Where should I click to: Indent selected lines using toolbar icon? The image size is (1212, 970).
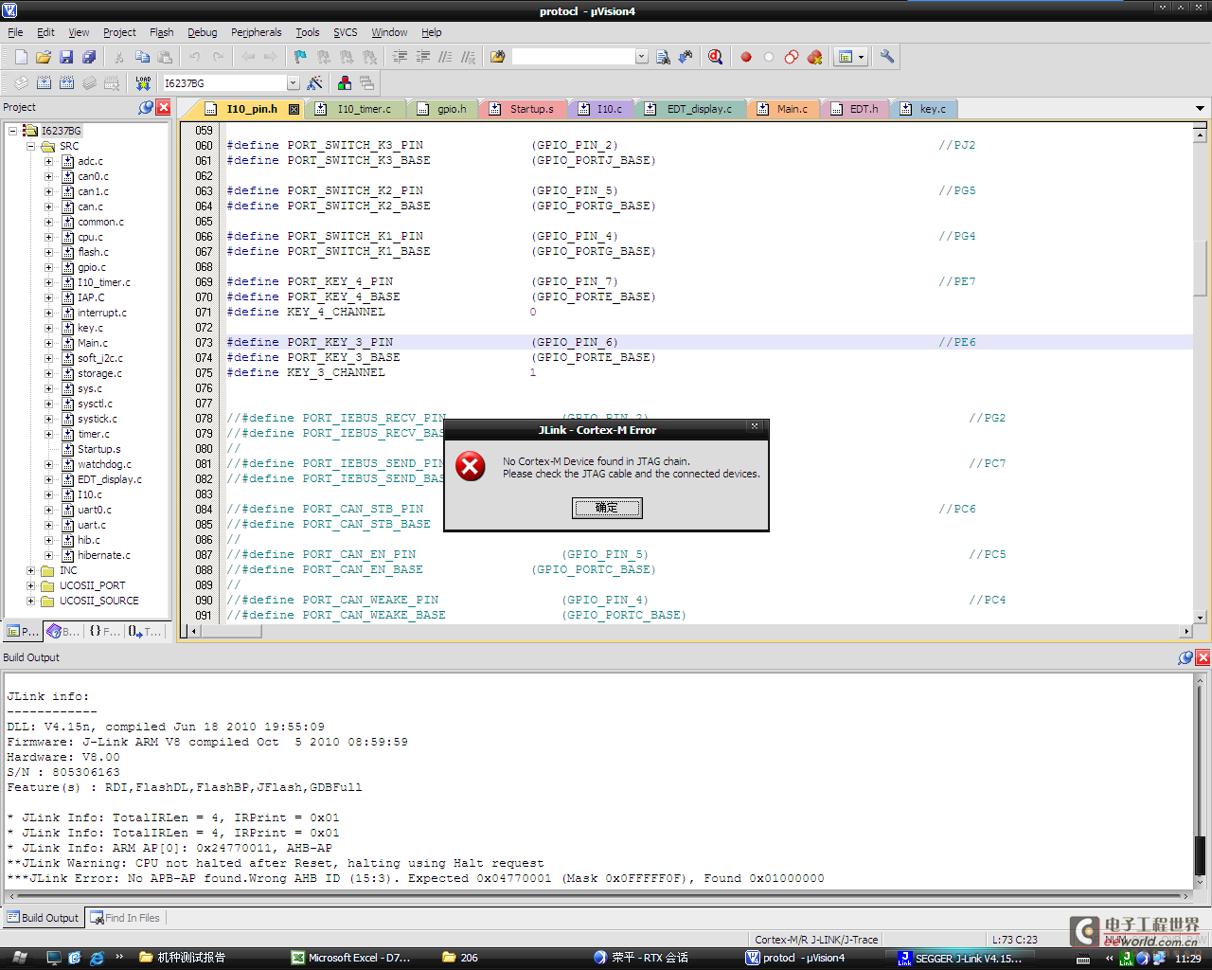(x=400, y=57)
